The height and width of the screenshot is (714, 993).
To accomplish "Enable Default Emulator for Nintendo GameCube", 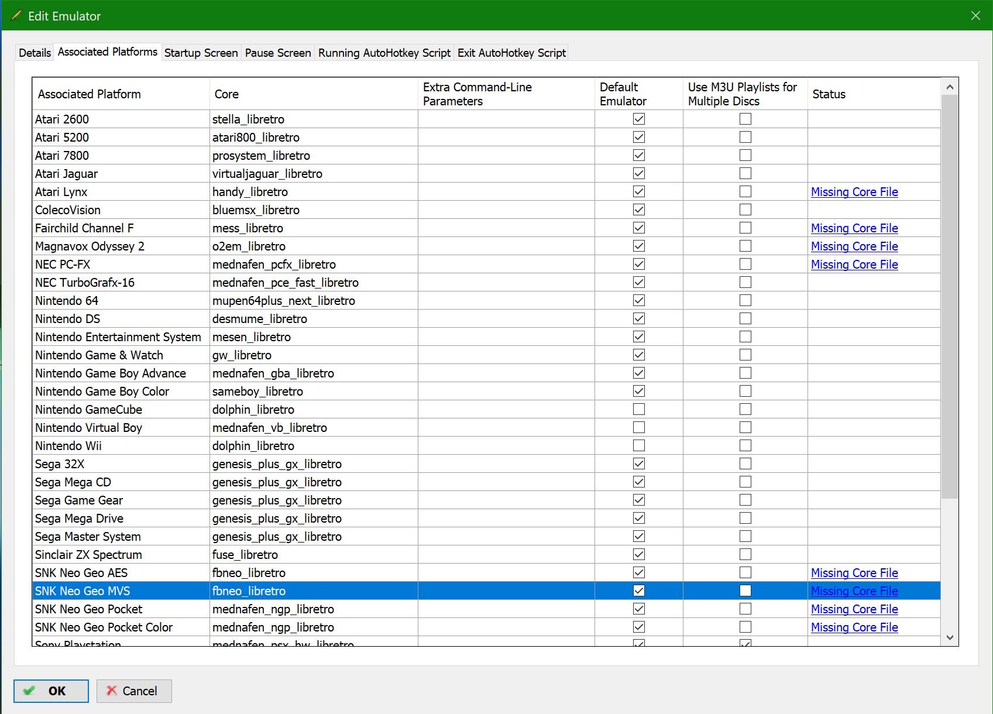I will [x=639, y=409].
